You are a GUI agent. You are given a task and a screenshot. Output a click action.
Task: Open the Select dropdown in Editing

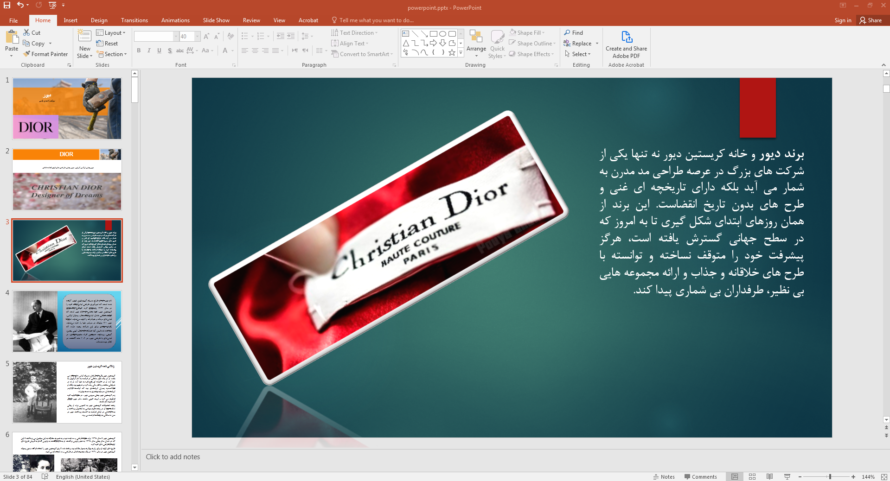click(577, 54)
